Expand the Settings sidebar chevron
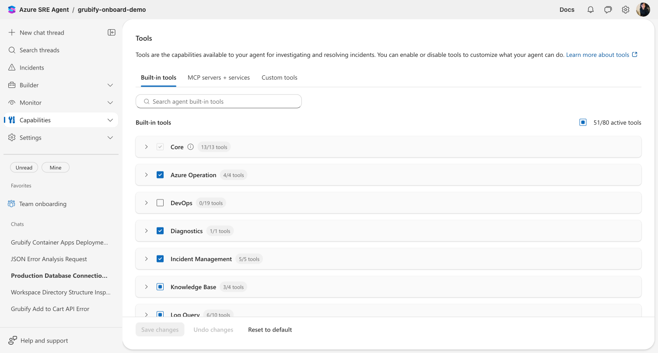Image resolution: width=658 pixels, height=353 pixels. [110, 137]
